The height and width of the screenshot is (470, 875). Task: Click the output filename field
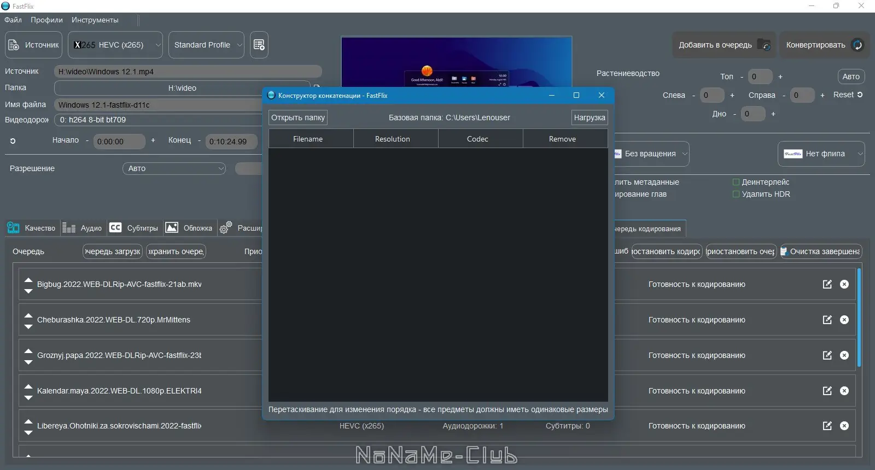[x=159, y=104]
